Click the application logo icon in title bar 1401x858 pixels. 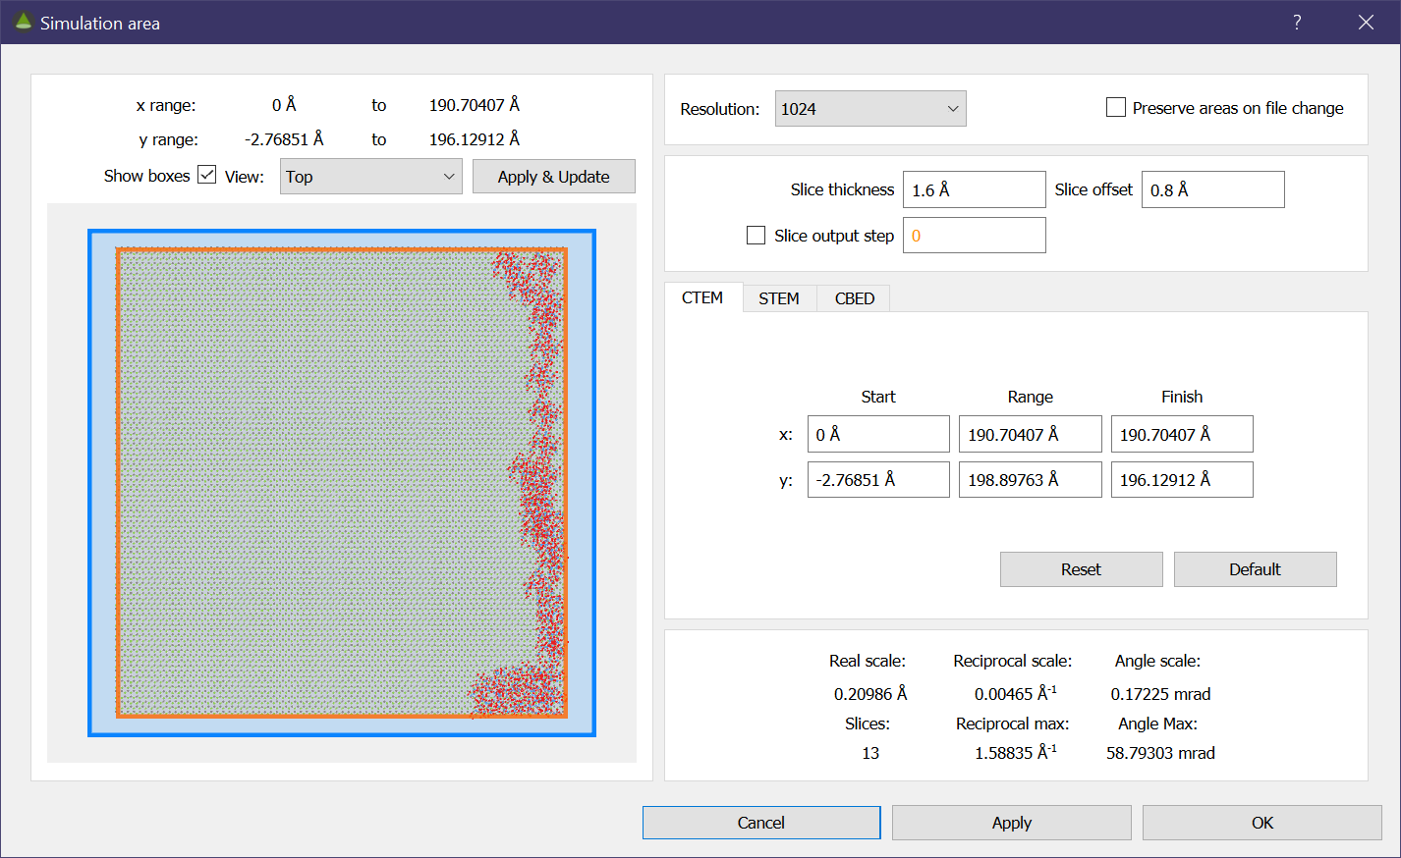23,22
